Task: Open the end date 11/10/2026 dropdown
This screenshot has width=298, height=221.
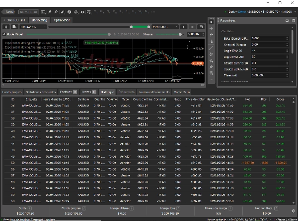Action: [x=165, y=27]
